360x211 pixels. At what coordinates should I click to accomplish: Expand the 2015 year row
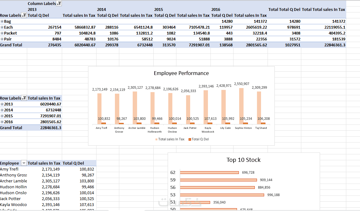pos(2,116)
